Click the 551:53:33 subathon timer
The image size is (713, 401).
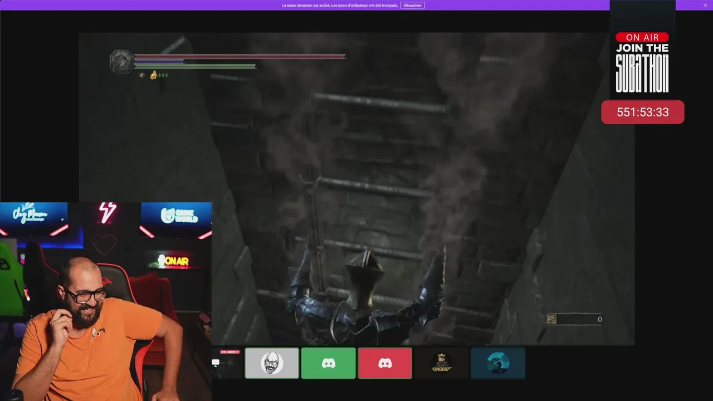[x=643, y=112]
